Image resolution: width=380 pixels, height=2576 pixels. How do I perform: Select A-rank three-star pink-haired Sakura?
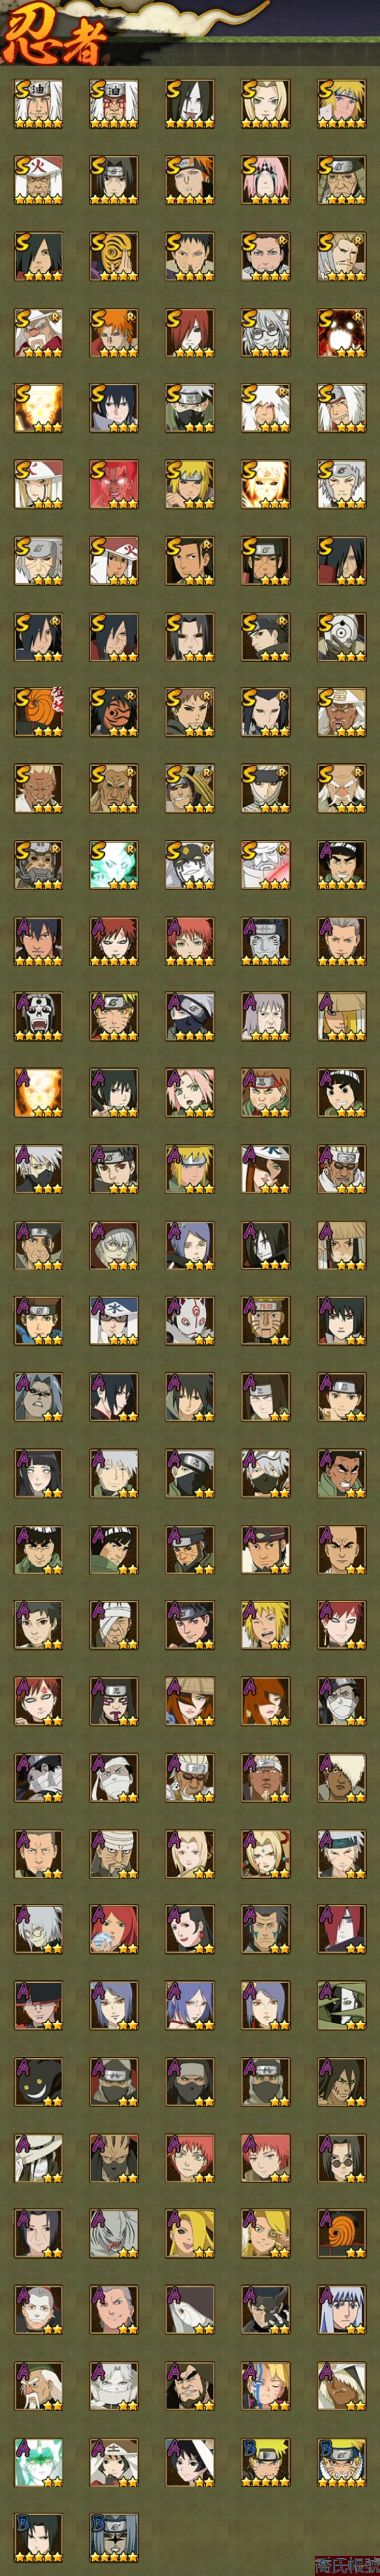pyautogui.click(x=190, y=1092)
